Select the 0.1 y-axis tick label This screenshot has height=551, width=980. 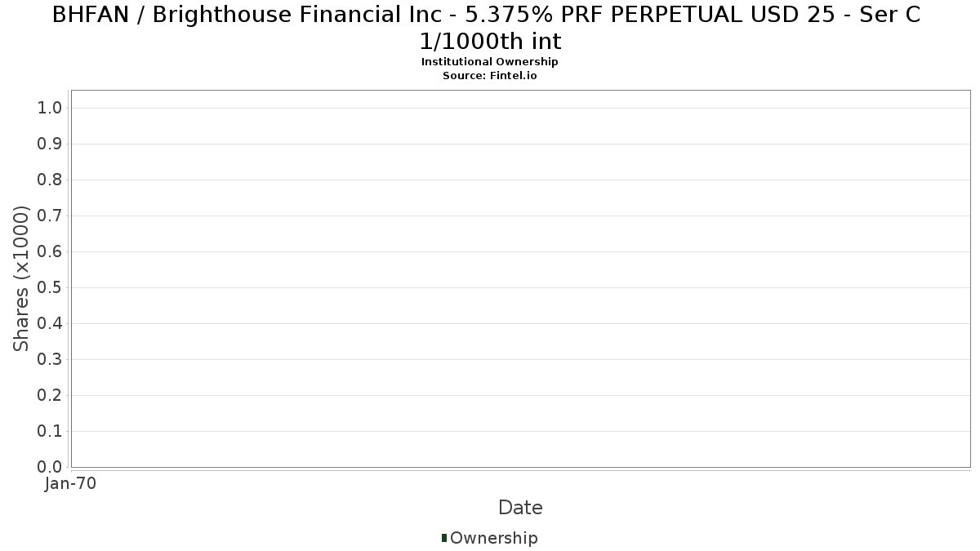click(51, 432)
